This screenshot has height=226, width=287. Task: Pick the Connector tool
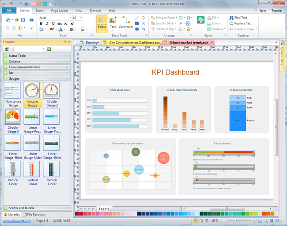[126, 23]
